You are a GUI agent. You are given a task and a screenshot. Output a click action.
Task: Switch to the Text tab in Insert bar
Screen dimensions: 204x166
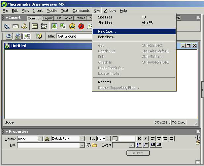pos(58,18)
